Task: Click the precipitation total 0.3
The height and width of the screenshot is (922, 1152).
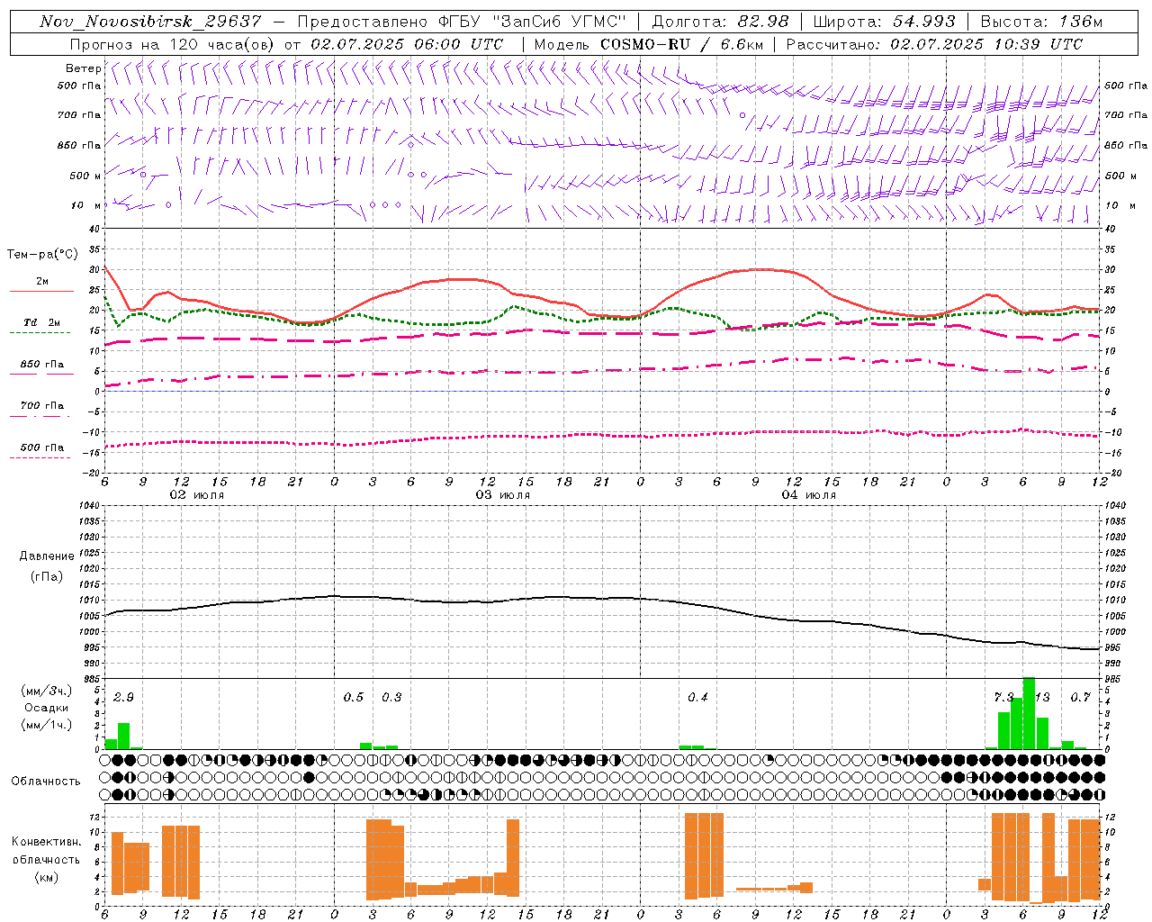Action: point(391,697)
